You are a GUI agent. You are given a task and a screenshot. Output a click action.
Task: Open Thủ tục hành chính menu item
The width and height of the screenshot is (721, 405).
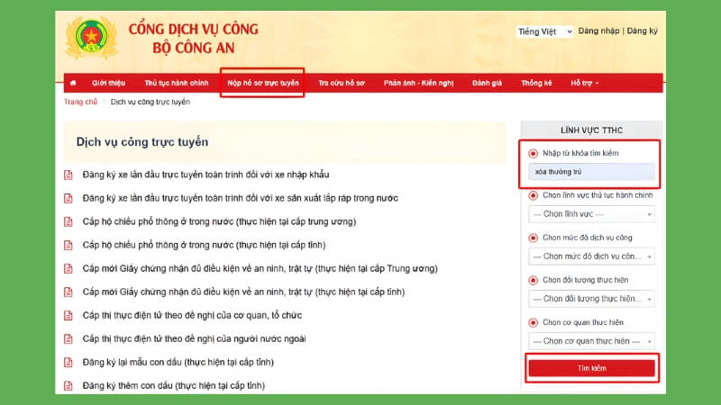pyautogui.click(x=177, y=83)
